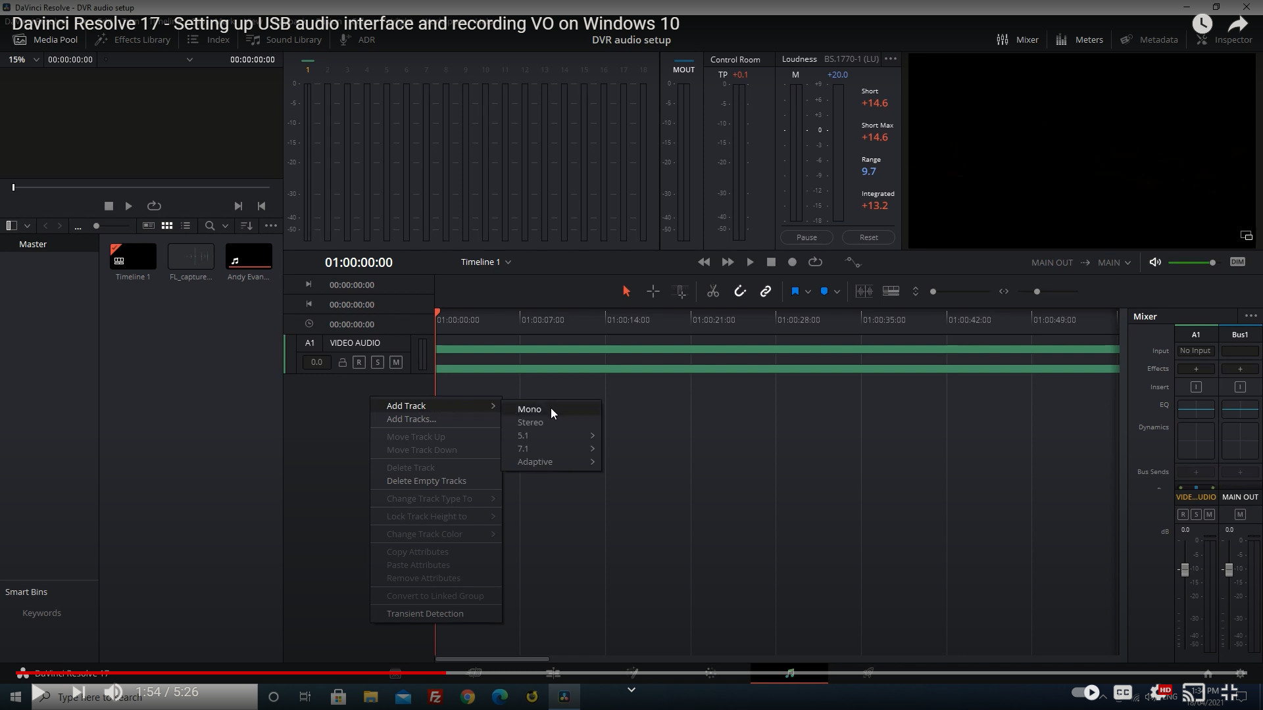Screen dimensions: 1263x710
Task: Open the viewer zoom 15% dropdown
Action: [24, 59]
